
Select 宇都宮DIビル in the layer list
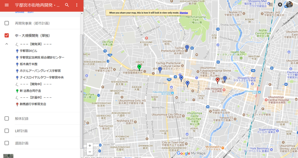(28, 51)
